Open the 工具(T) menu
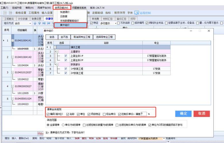Screen dimensions: 224x143 point(4,8)
